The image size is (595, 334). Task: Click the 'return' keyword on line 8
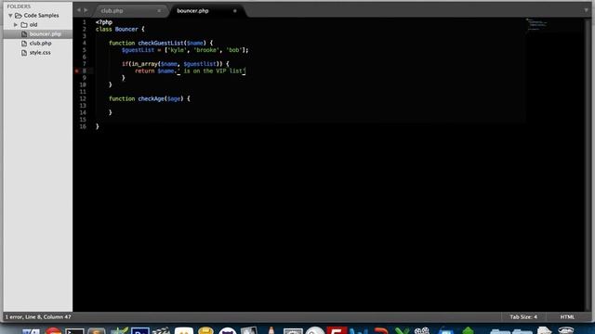[x=145, y=71]
